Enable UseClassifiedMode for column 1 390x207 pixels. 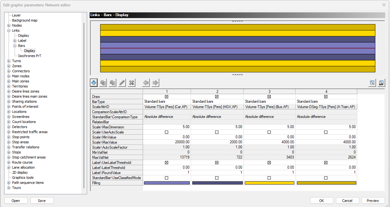pos(167,178)
